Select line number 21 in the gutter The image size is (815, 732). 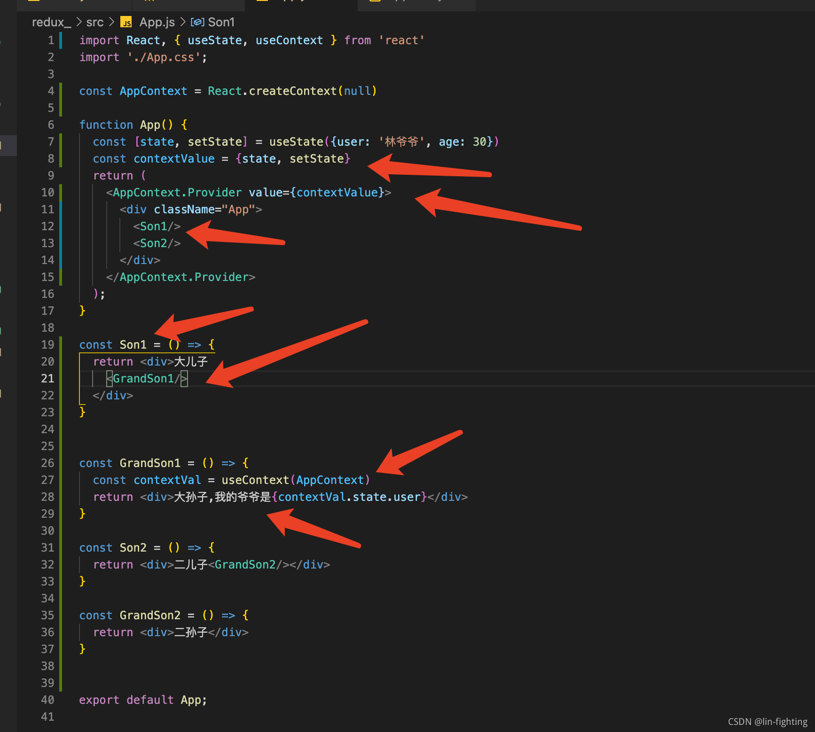(47, 379)
